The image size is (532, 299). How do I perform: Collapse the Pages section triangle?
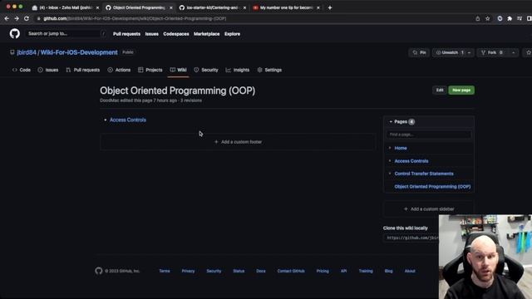[x=391, y=122]
